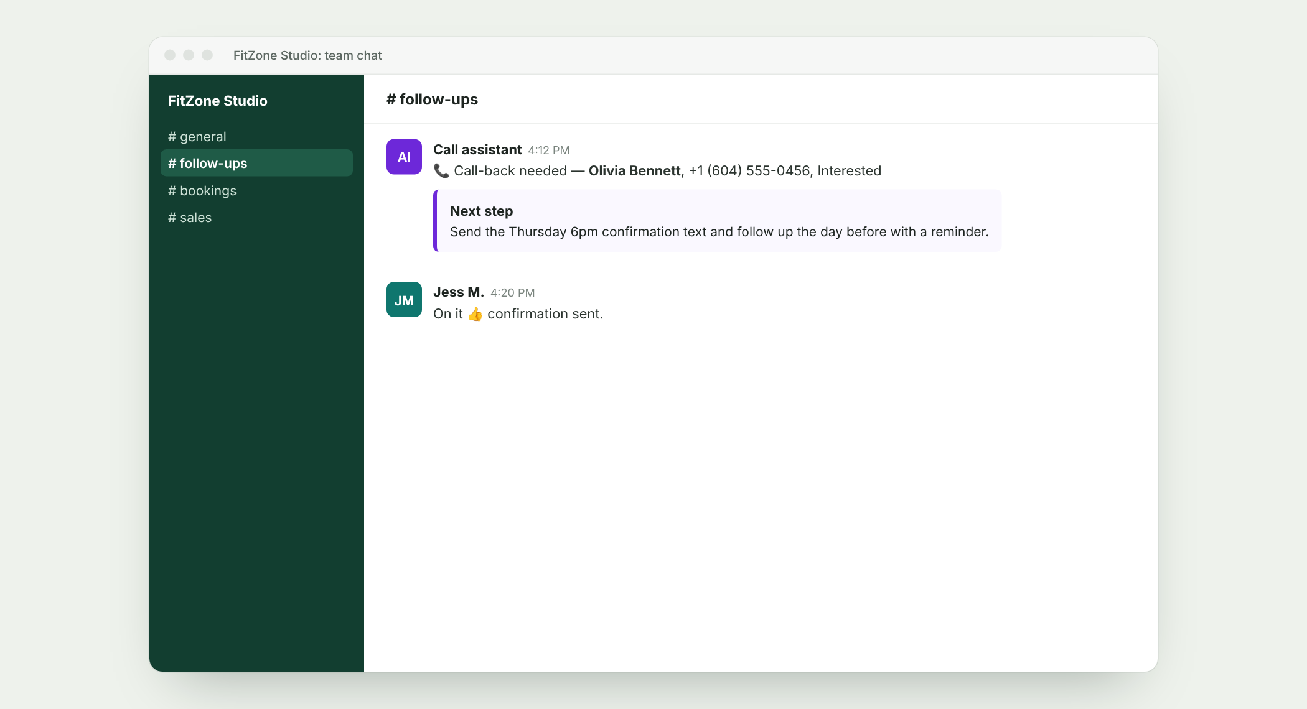Select the # follow-ups channel in sidebar
This screenshot has width=1307, height=709.
256,163
